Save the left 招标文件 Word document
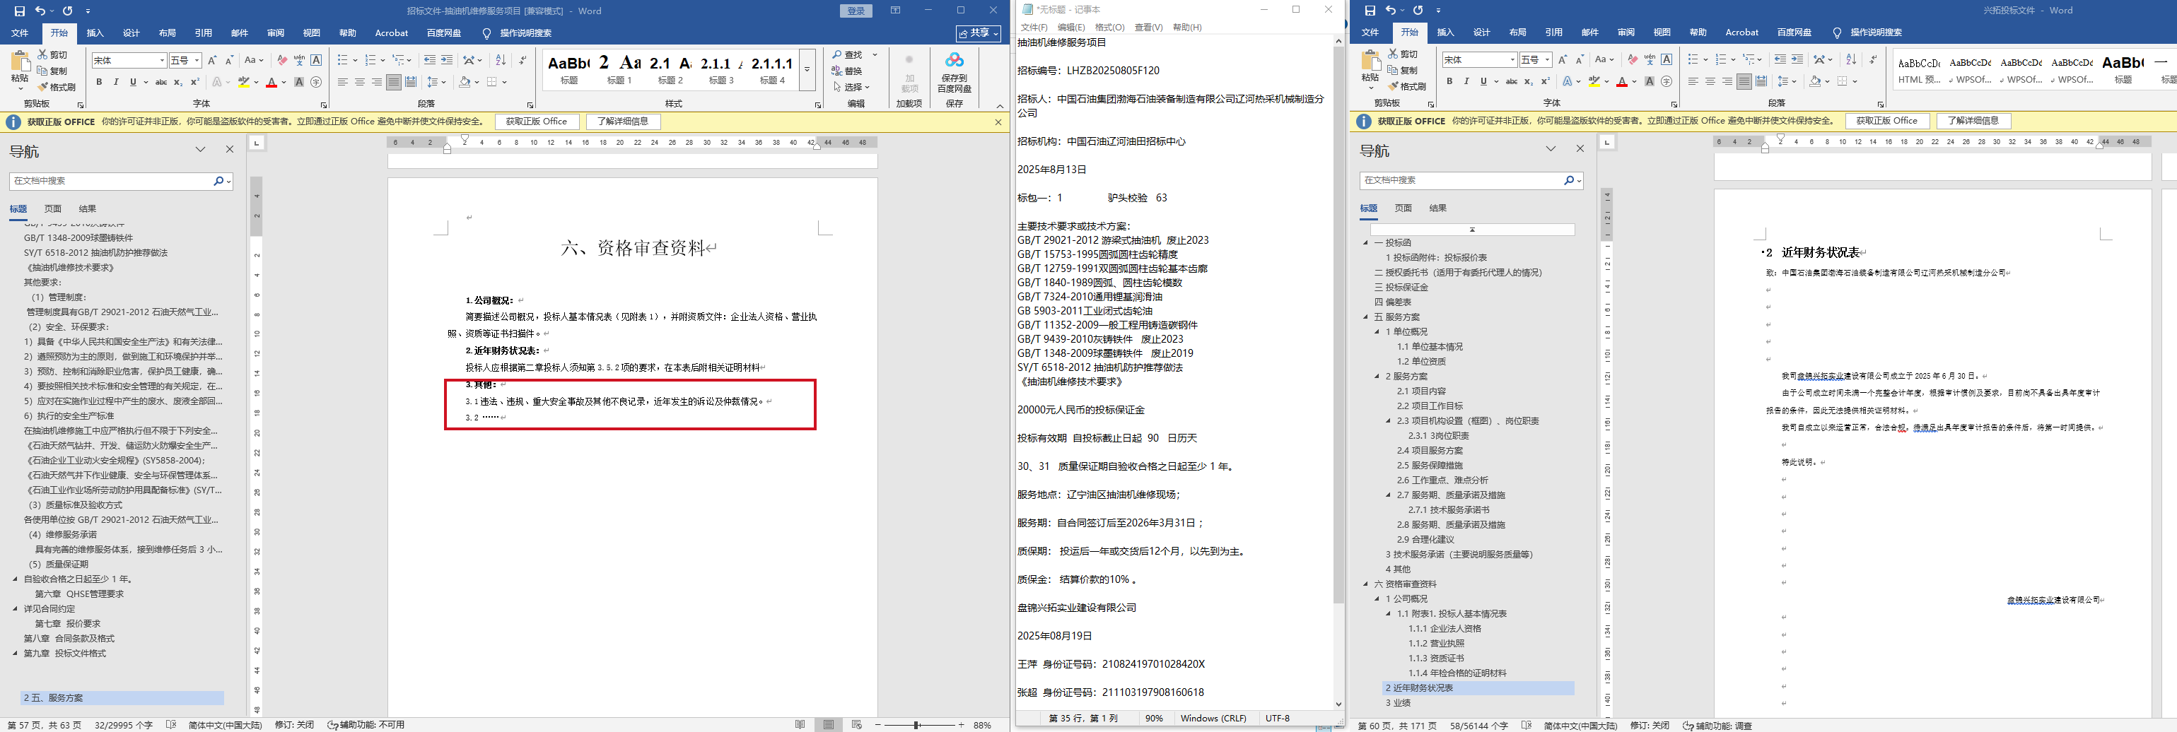The width and height of the screenshot is (2177, 732). (19, 11)
